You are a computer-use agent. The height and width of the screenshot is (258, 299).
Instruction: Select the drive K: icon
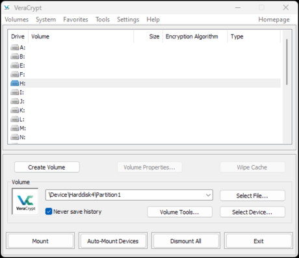point(15,110)
